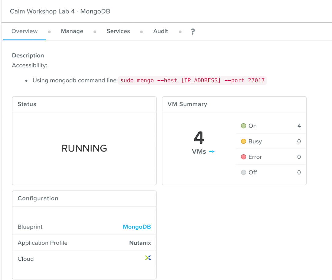The height and width of the screenshot is (280, 332).
Task: Click the Description heading
Action: 28,55
